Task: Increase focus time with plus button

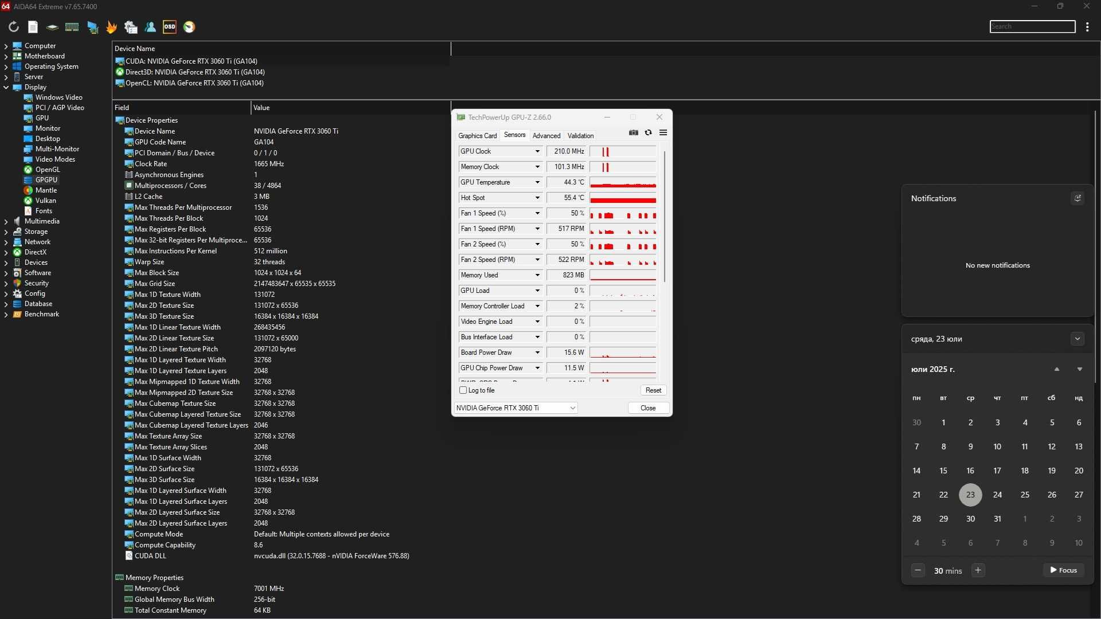Action: [978, 570]
